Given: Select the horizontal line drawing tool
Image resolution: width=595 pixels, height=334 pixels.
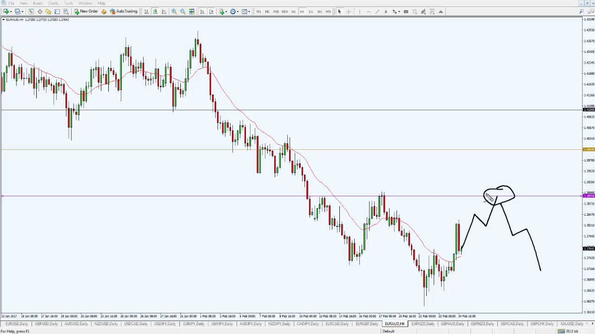Looking at the screenshot, I should click(369, 12).
